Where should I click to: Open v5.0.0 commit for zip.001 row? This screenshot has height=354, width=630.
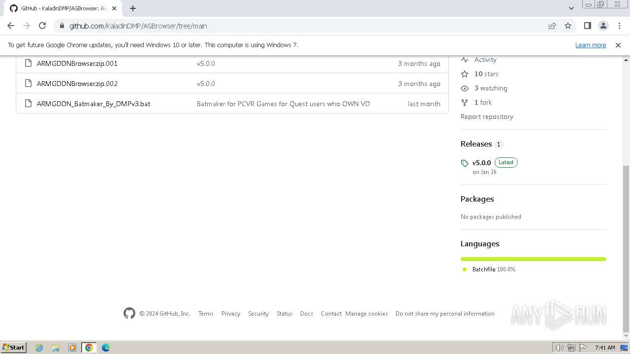tap(206, 63)
